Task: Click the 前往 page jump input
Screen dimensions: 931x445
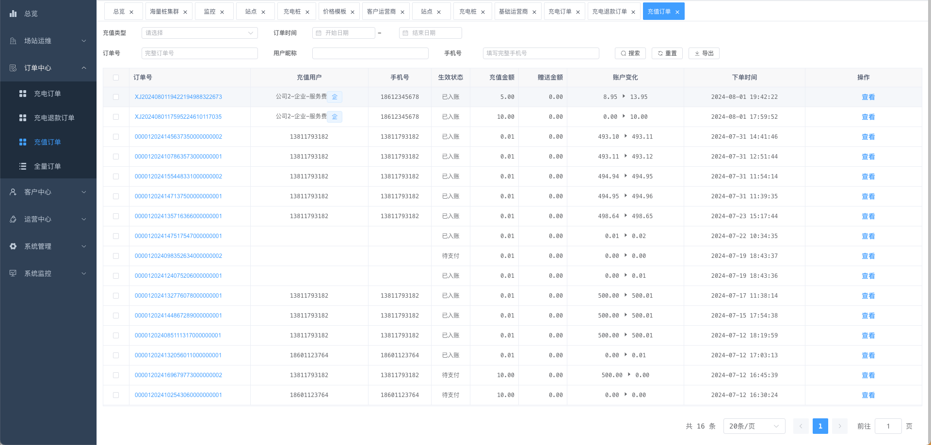Action: pos(888,426)
